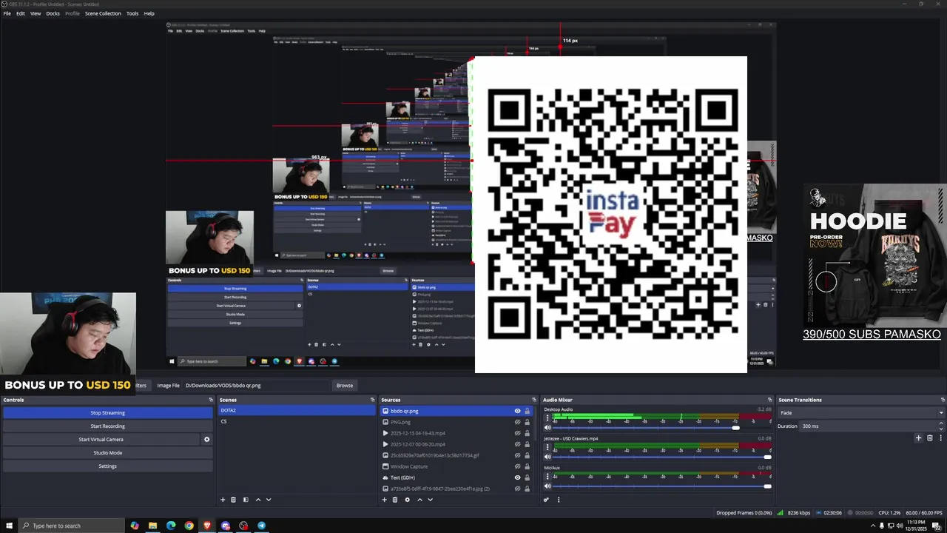
Task: Enter Studio Mode
Action: (108, 453)
